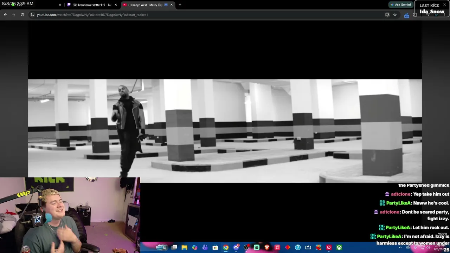Viewport: 450px width, 253px height.
Task: Open the red diamond app on taskbar
Action: tap(288, 247)
